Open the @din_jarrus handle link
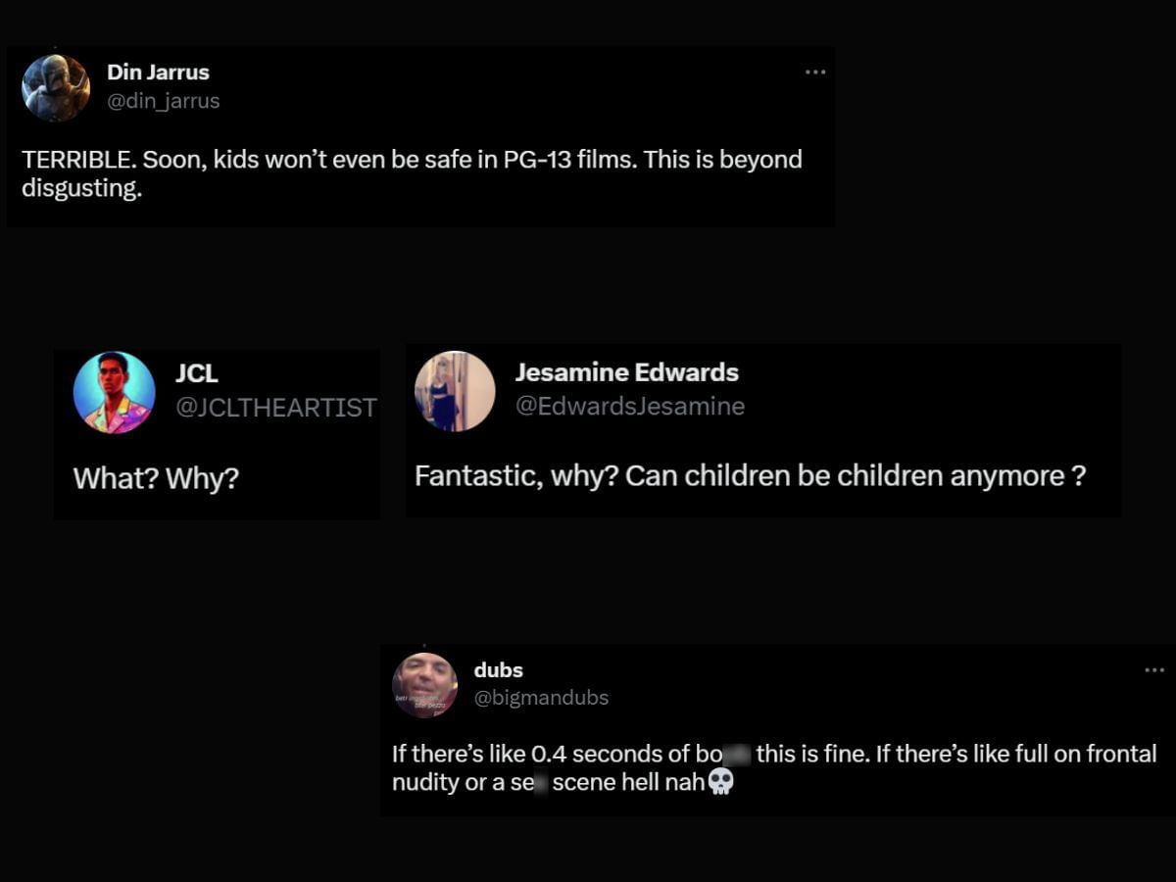 click(x=163, y=101)
